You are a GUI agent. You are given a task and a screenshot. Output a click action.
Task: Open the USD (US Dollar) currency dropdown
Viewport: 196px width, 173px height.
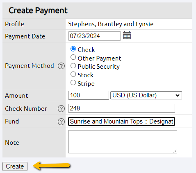pyautogui.click(x=146, y=95)
